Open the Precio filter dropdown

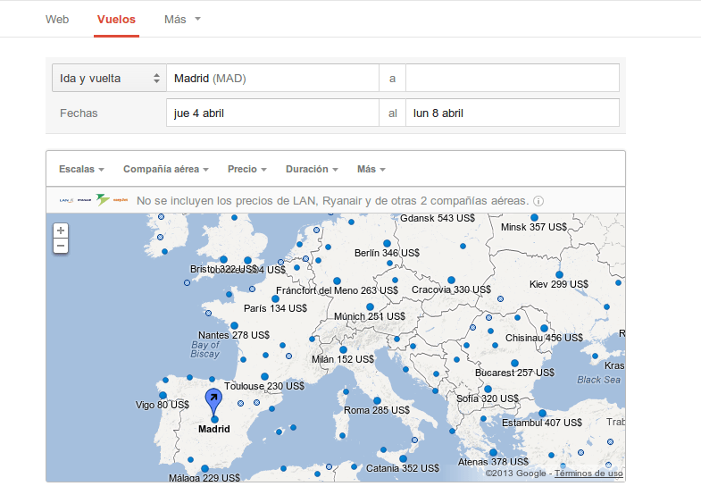click(x=247, y=169)
